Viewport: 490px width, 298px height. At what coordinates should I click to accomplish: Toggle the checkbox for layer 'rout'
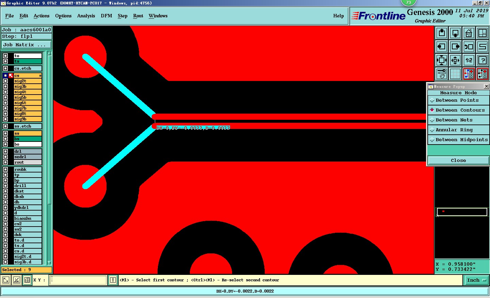[x=5, y=162]
